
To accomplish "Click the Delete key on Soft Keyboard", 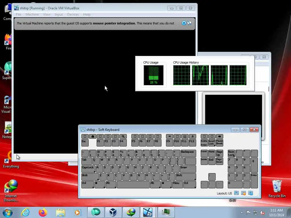I will point(204,161).
